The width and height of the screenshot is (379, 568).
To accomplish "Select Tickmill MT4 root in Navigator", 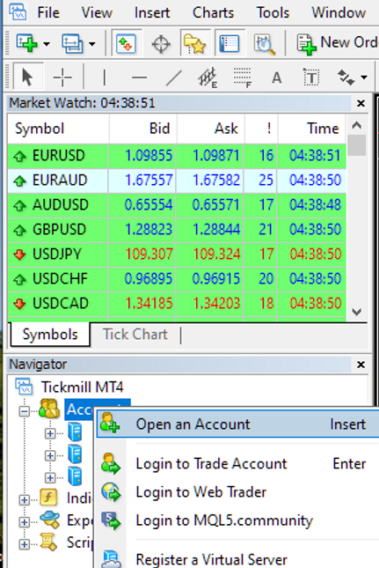I will coord(82,387).
